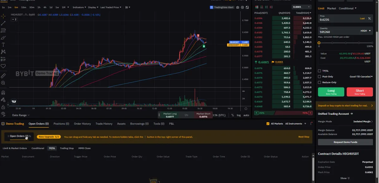Toggle the magnet snap mode
The image size is (379, 183).
[x=3, y=93]
